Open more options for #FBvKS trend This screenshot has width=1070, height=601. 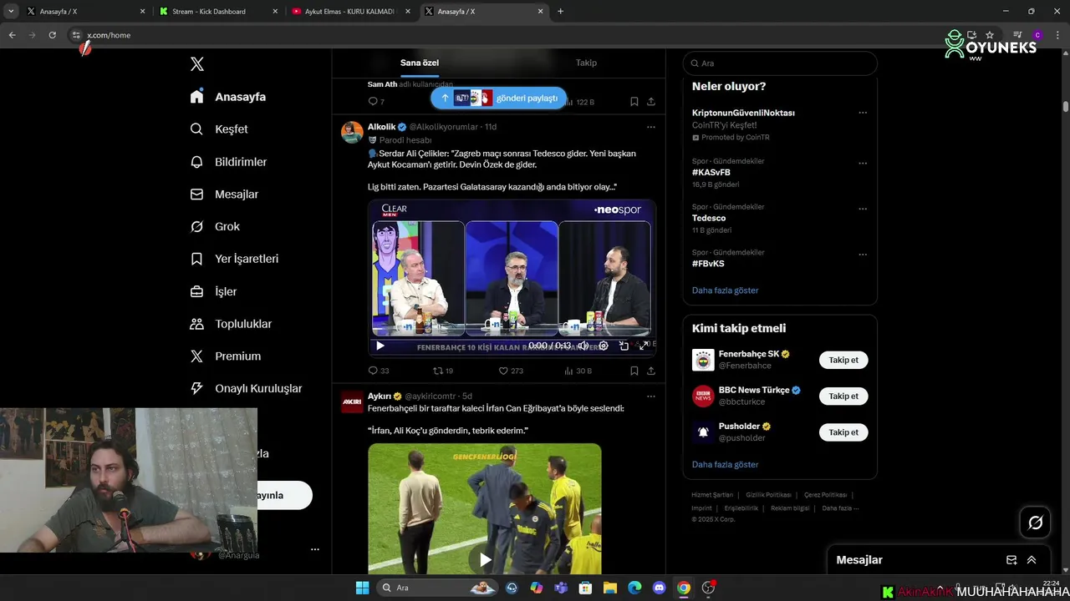click(863, 255)
